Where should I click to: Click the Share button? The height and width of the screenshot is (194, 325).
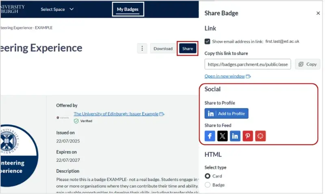[x=188, y=49]
